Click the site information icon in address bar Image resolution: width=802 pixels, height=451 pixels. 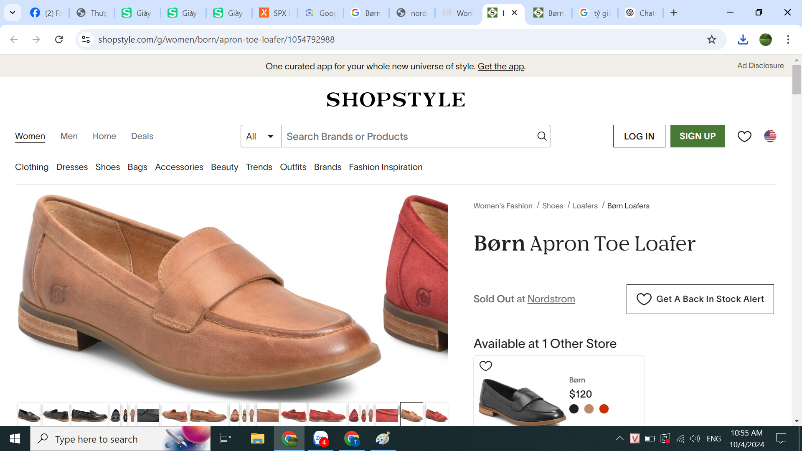(x=86, y=39)
